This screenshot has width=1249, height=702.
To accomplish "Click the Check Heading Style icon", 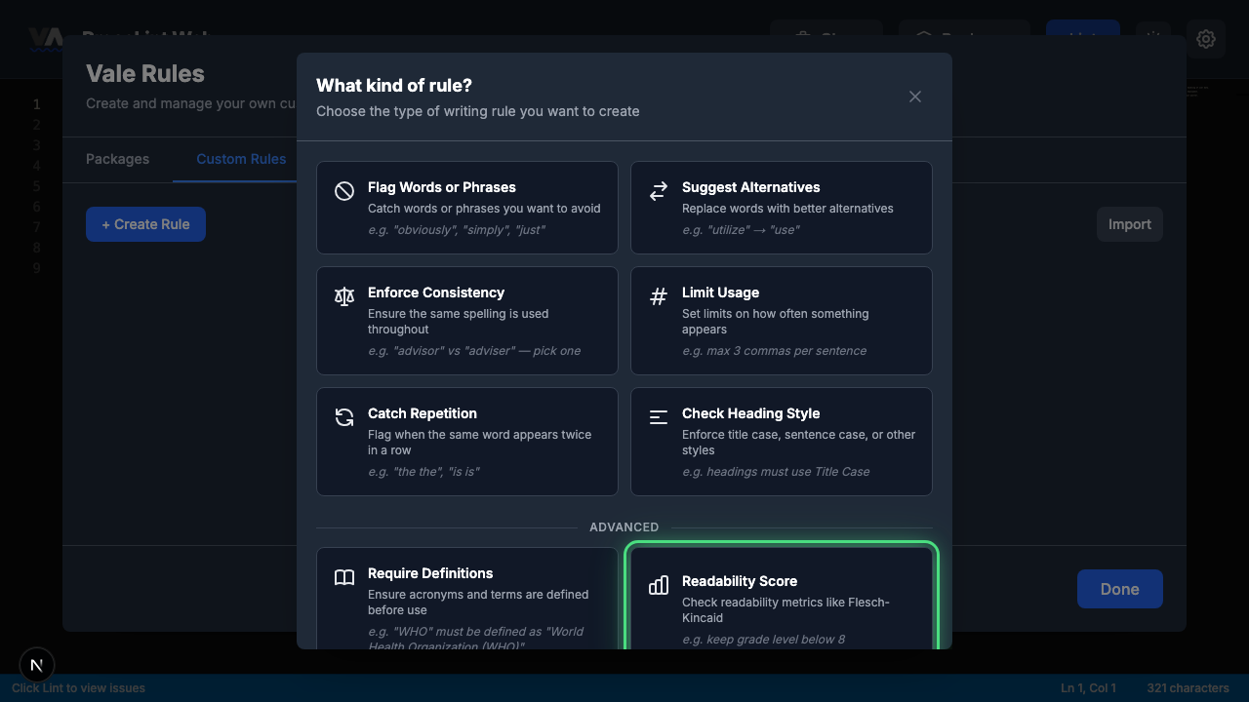I will pyautogui.click(x=659, y=417).
